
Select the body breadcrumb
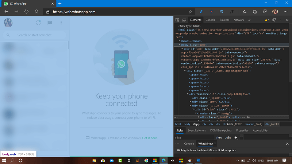[187, 124]
